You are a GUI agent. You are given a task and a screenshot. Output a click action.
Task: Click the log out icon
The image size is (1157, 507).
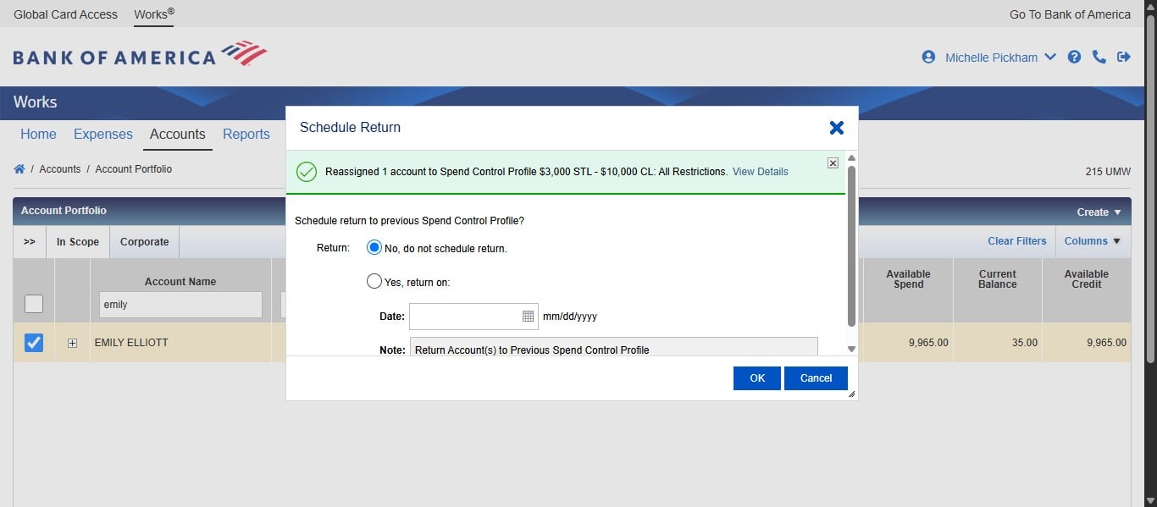click(1124, 57)
